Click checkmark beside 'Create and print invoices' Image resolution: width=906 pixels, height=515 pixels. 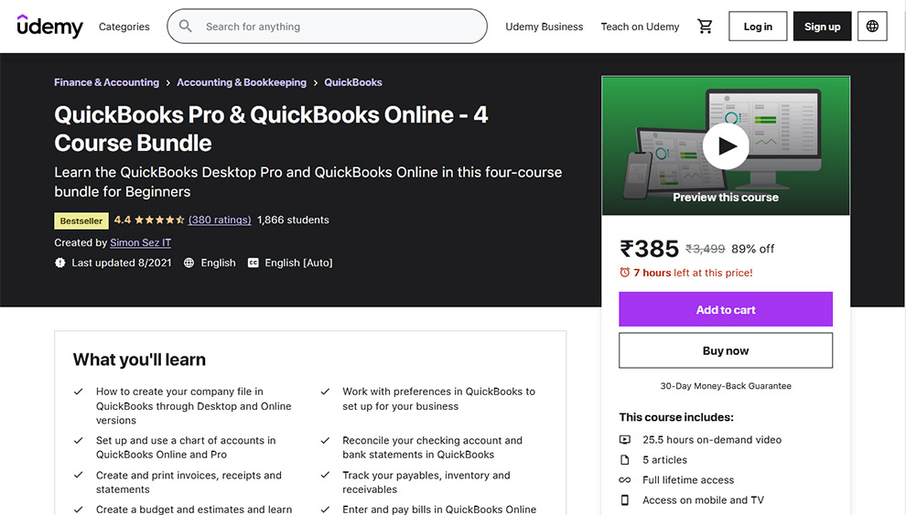(79, 475)
